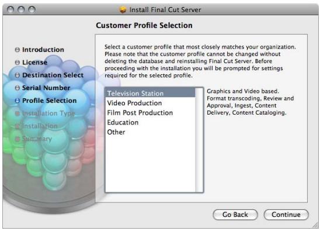Click the License step bullet
Screen dimensions: 320x231
coord(18,63)
